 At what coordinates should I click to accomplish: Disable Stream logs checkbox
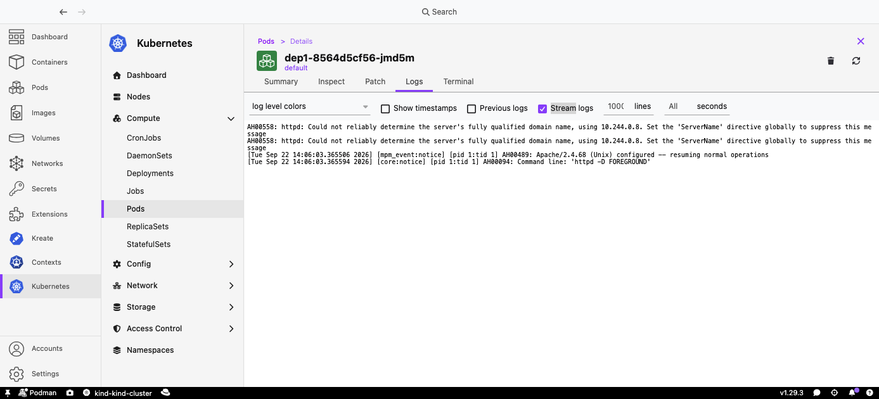[x=542, y=109]
